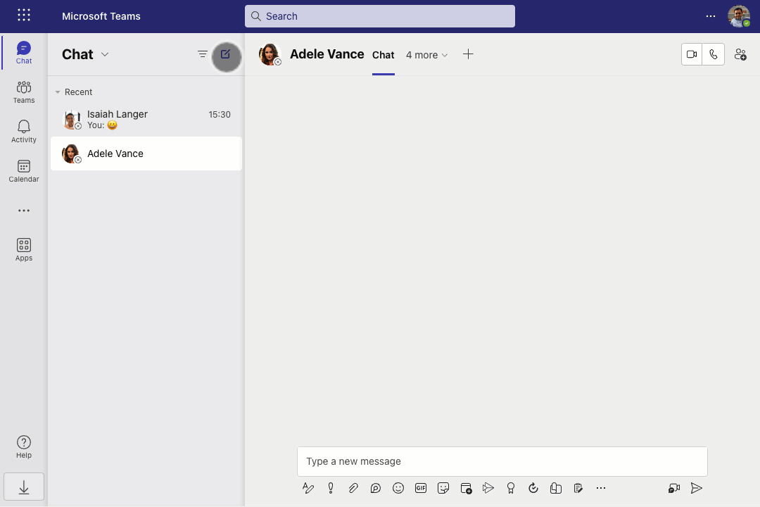760x507 pixels.
Task: Click the Type a new message box
Action: point(502,461)
